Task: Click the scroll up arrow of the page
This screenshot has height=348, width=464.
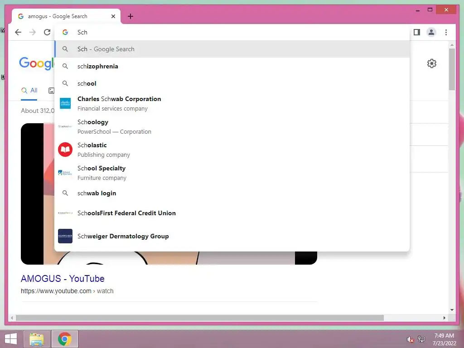Action: pos(452,45)
